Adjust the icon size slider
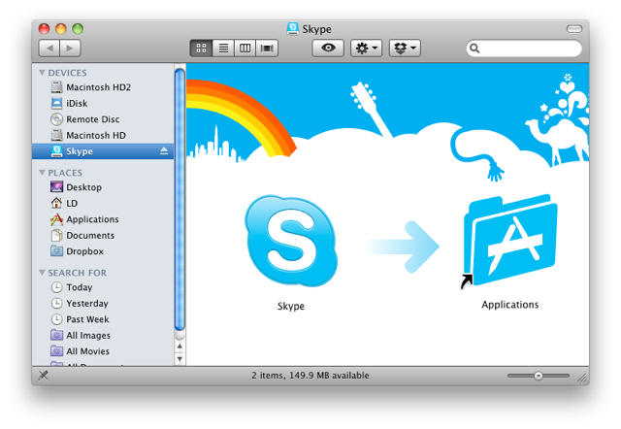 (539, 376)
